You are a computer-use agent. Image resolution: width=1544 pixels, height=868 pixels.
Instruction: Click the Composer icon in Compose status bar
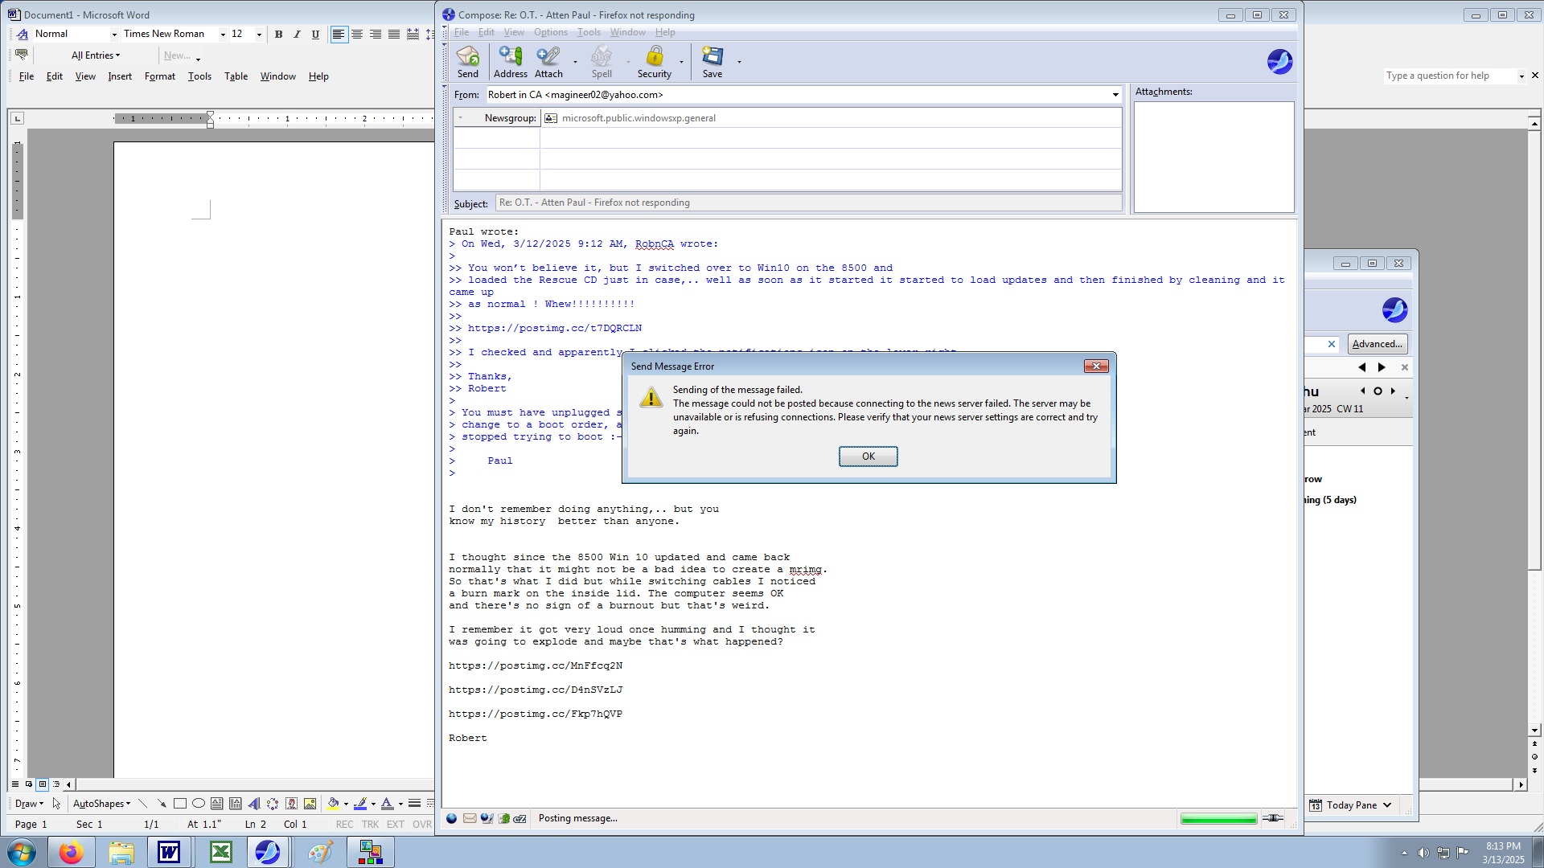tap(487, 818)
